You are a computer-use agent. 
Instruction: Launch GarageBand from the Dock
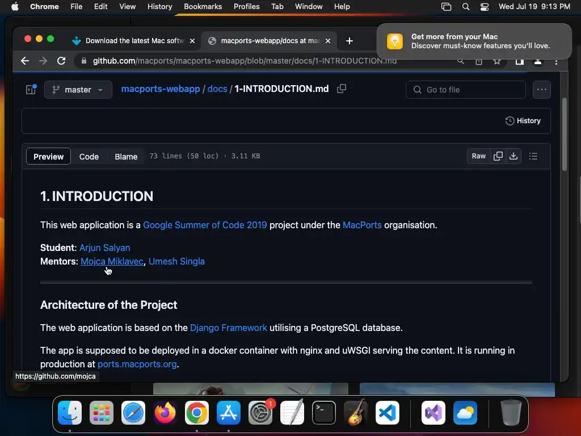pos(356,413)
